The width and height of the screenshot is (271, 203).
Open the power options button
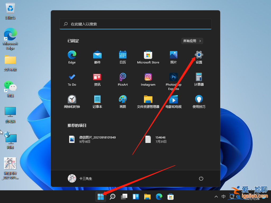tap(201, 178)
